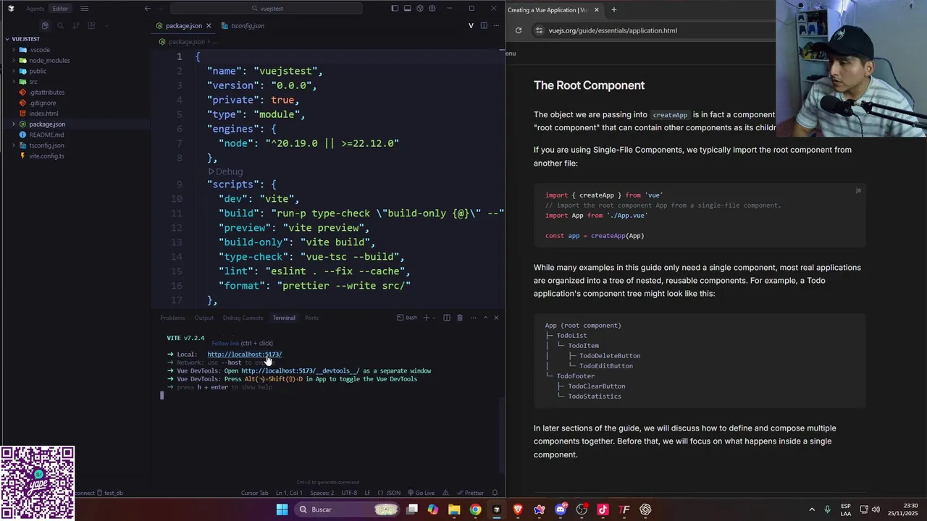Open the .gitattributes file

pos(46,93)
